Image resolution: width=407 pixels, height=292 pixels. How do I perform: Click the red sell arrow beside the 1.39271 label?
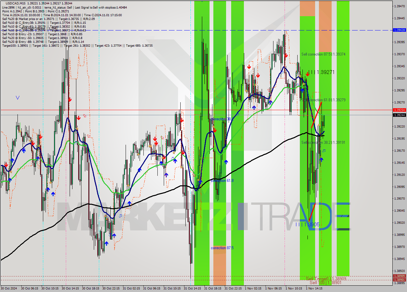307,74
